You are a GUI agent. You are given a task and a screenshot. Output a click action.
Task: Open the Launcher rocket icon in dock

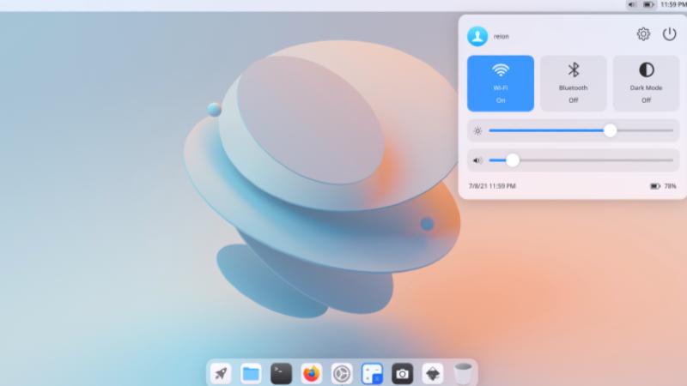pyautogui.click(x=221, y=373)
